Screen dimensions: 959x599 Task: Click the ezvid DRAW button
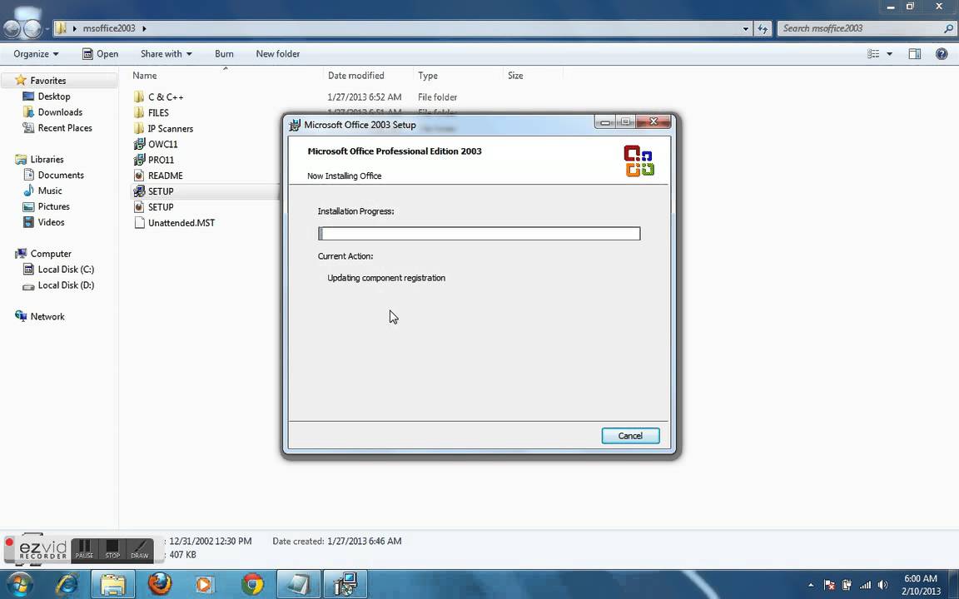tap(140, 549)
